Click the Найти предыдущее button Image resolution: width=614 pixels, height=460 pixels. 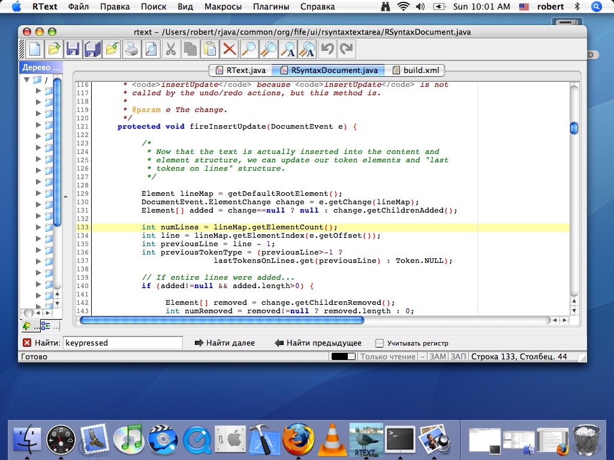[318, 343]
